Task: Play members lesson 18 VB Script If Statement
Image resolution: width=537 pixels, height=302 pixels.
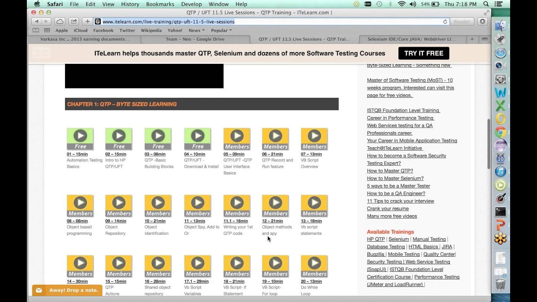Action: 237,266
